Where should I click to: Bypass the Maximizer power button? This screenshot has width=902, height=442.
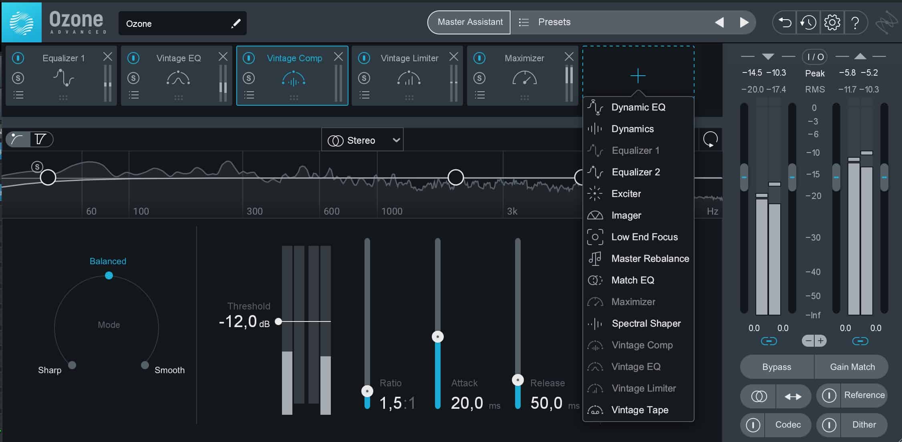[479, 58]
